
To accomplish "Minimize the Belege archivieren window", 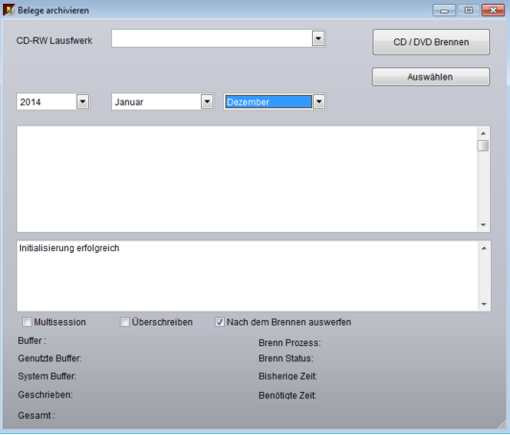I will pyautogui.click(x=444, y=11).
